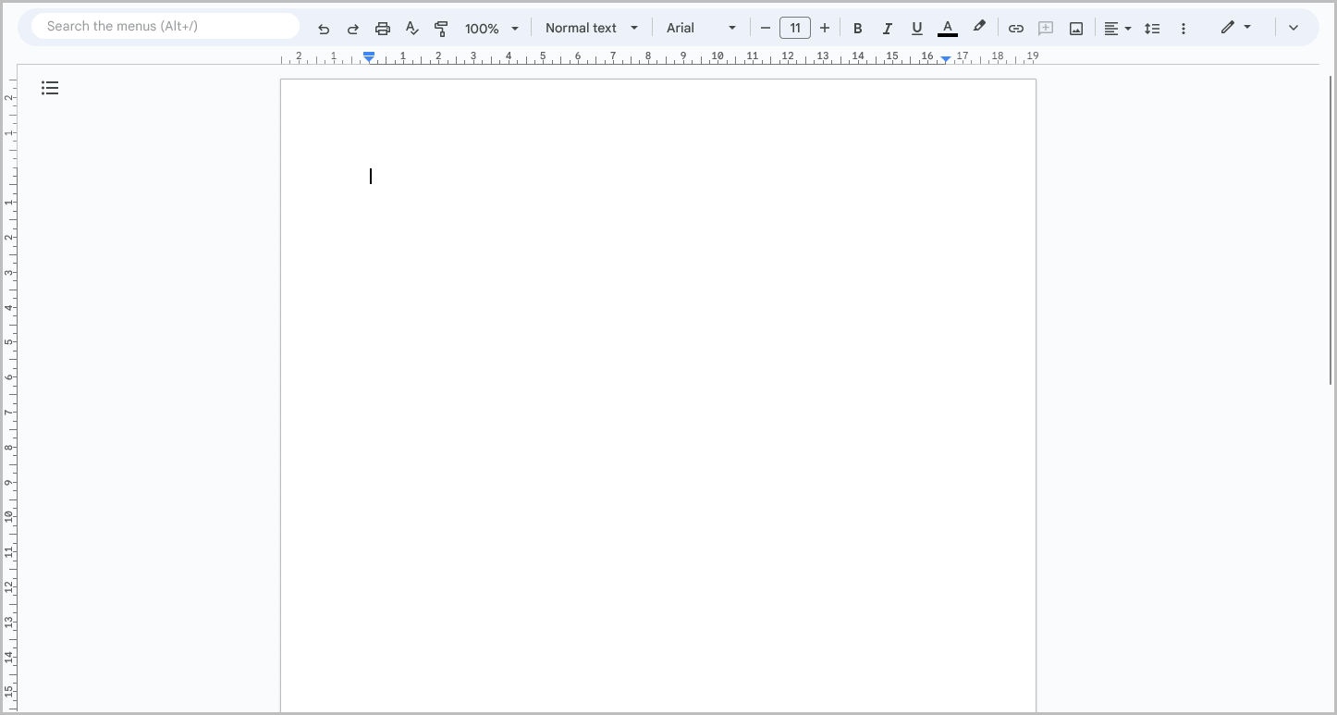This screenshot has width=1337, height=715.
Task: Open the Arial font dropdown
Action: pyautogui.click(x=700, y=28)
